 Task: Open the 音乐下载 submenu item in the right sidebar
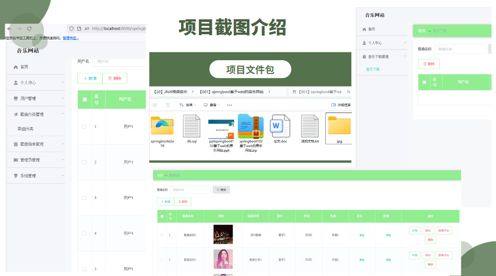[373, 69]
